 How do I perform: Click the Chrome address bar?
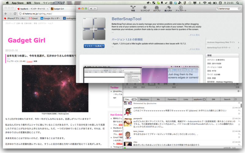47,13
